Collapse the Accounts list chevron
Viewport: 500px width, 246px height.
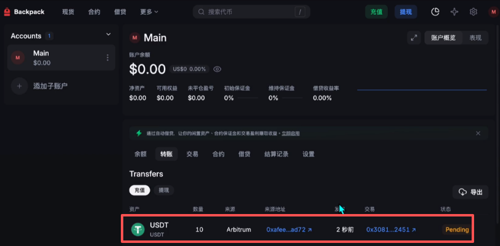(109, 34)
